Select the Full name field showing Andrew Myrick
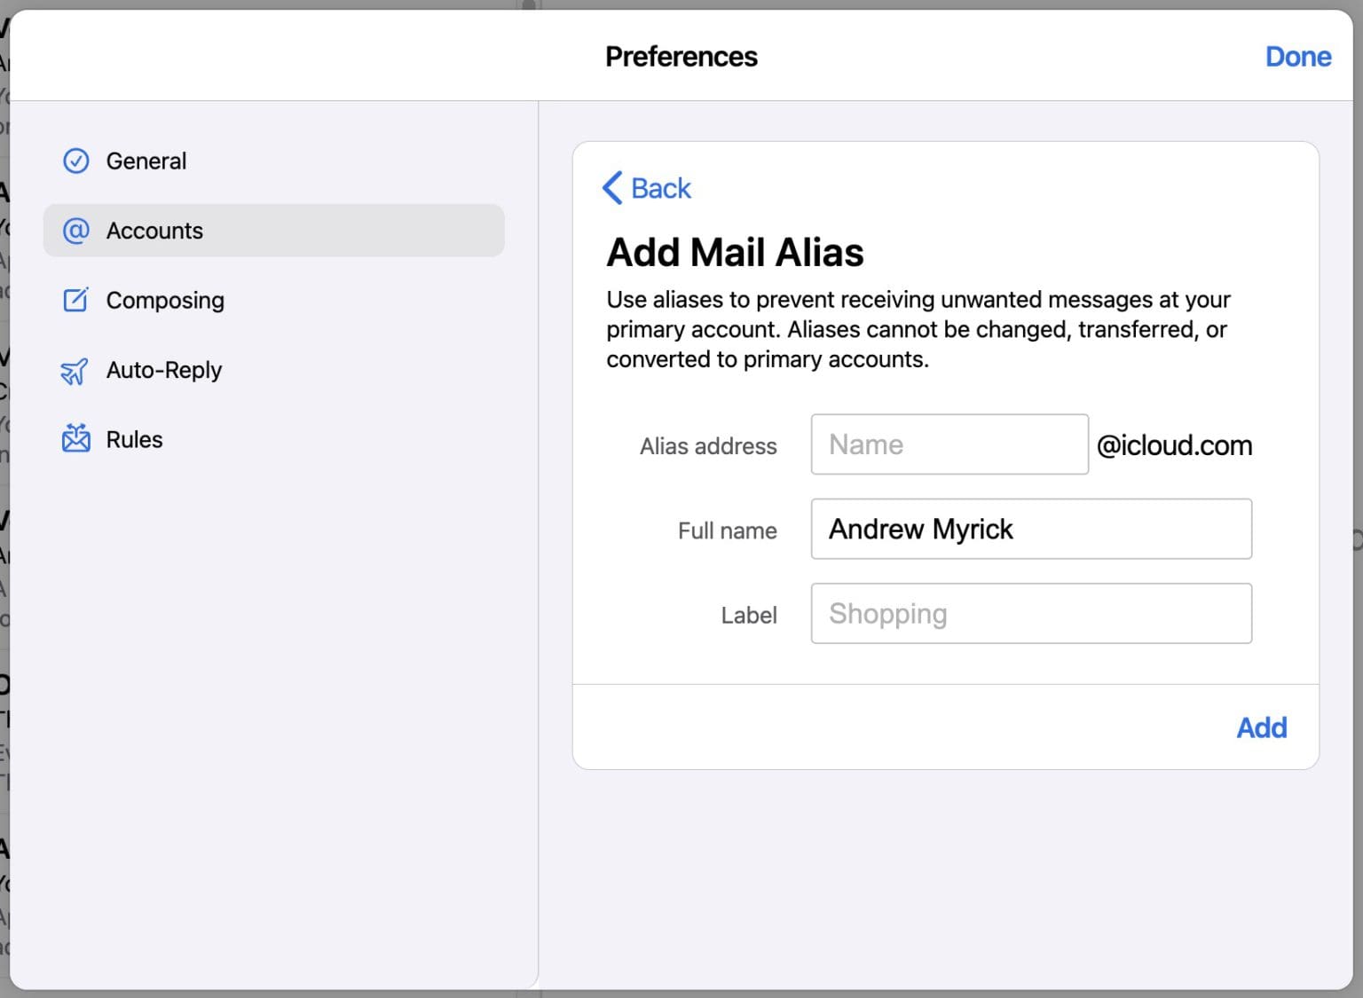This screenshot has height=998, width=1363. 1030,529
